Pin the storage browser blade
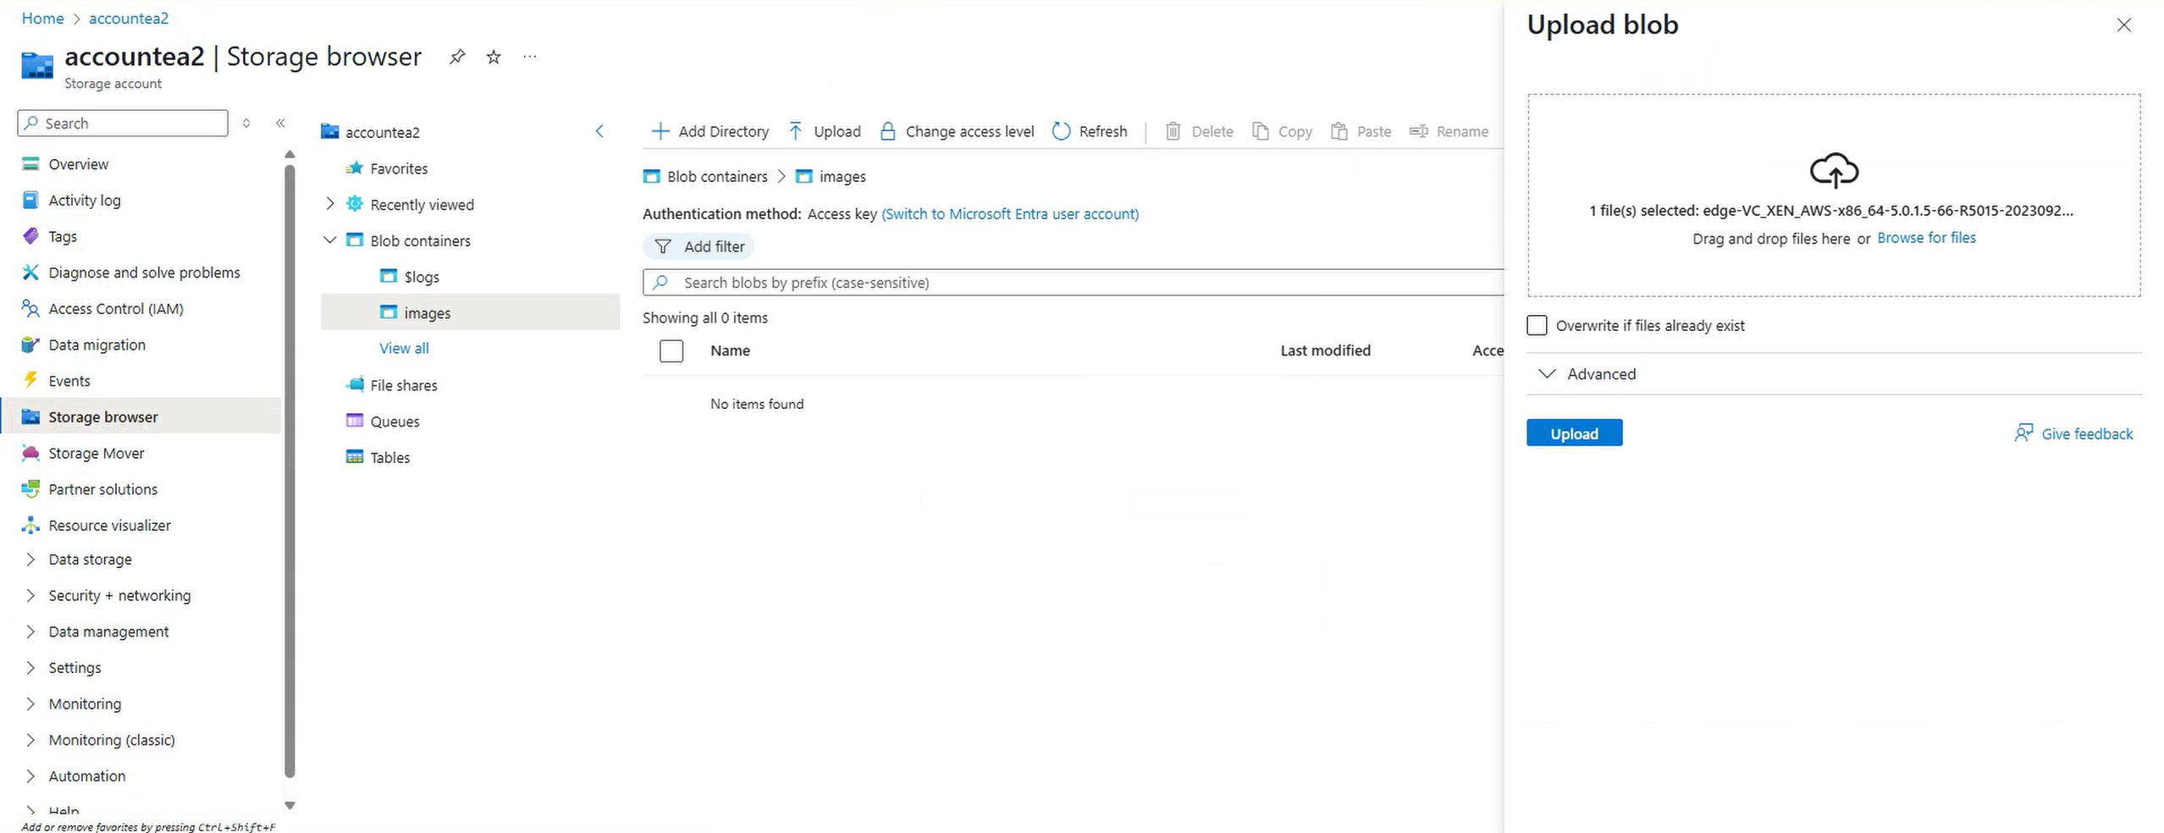 457,57
